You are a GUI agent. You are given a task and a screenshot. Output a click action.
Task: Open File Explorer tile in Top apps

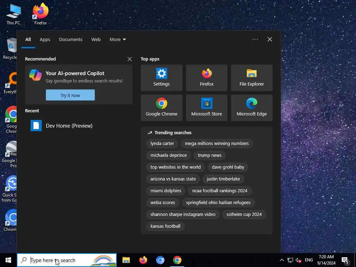[x=252, y=78]
